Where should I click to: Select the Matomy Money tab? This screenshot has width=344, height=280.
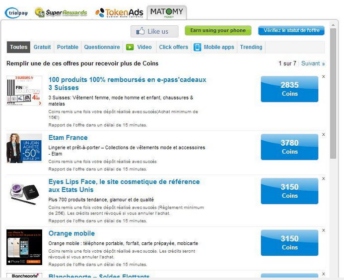[x=167, y=13]
